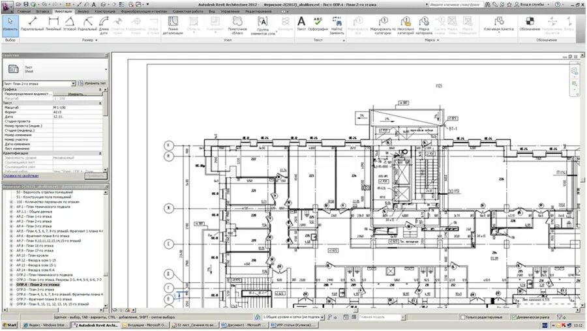Viewport: 587px width, 331px height.
Task: Toggle the 'Динамическая рамка' checkbox in status bar
Action: click(x=514, y=317)
